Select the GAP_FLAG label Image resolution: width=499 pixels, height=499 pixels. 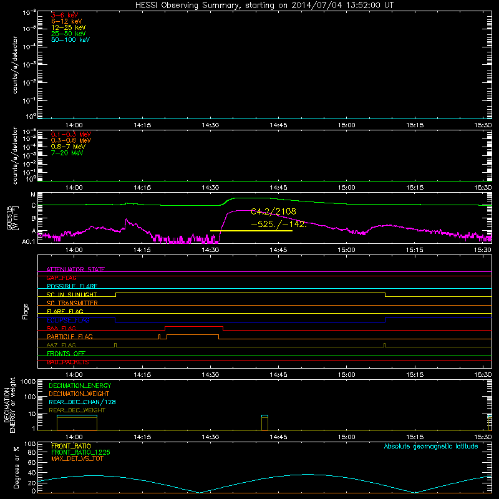point(61,278)
